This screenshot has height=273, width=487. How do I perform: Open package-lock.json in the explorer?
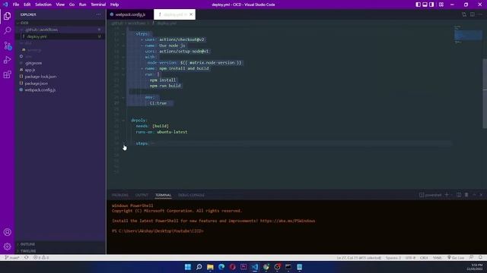click(x=60, y=77)
